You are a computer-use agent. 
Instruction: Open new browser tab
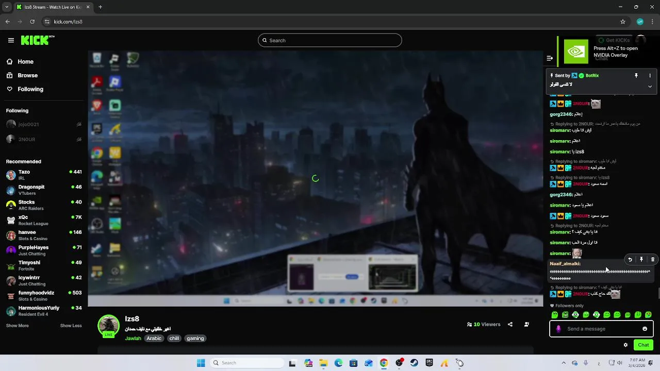tap(100, 7)
